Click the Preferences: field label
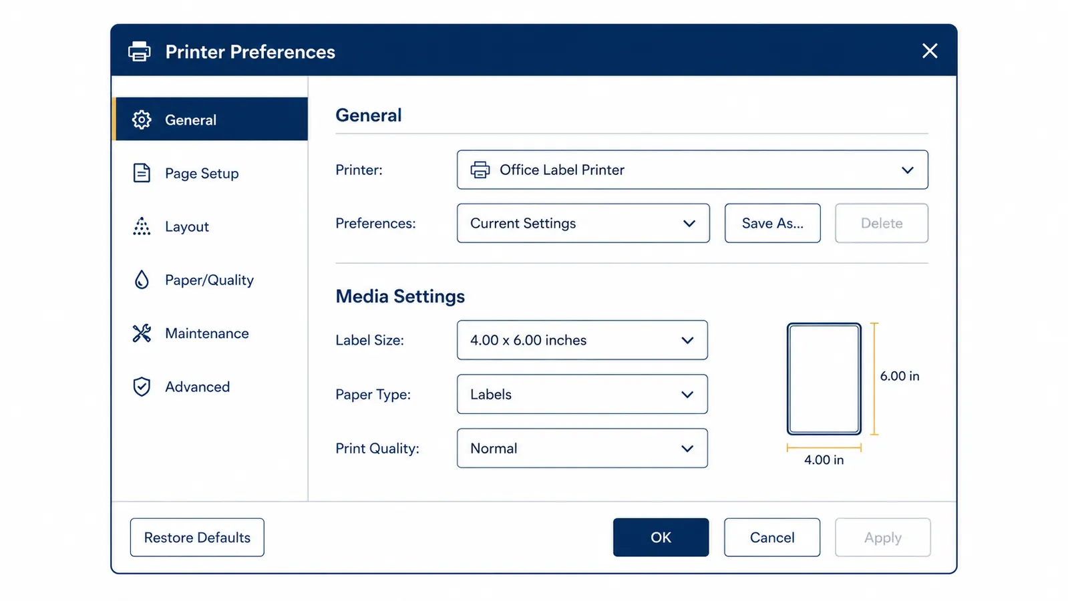 [375, 223]
